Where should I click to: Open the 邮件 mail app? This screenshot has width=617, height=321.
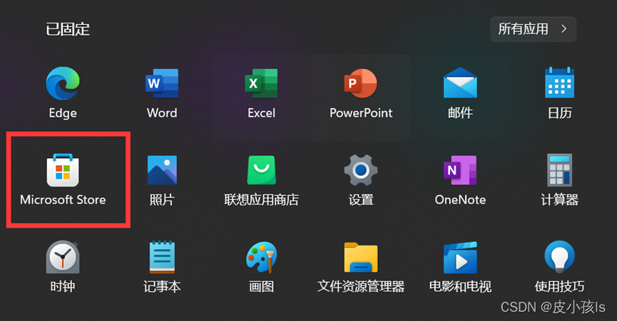[460, 83]
